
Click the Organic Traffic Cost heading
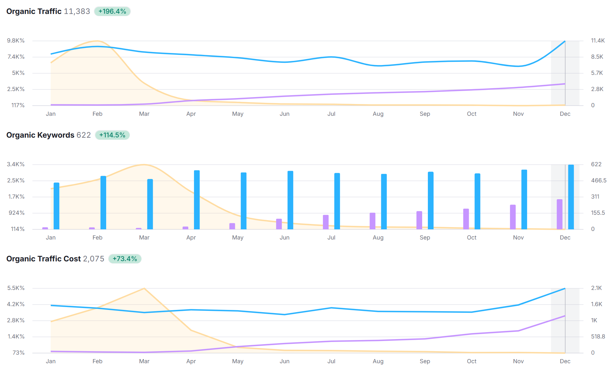point(43,259)
